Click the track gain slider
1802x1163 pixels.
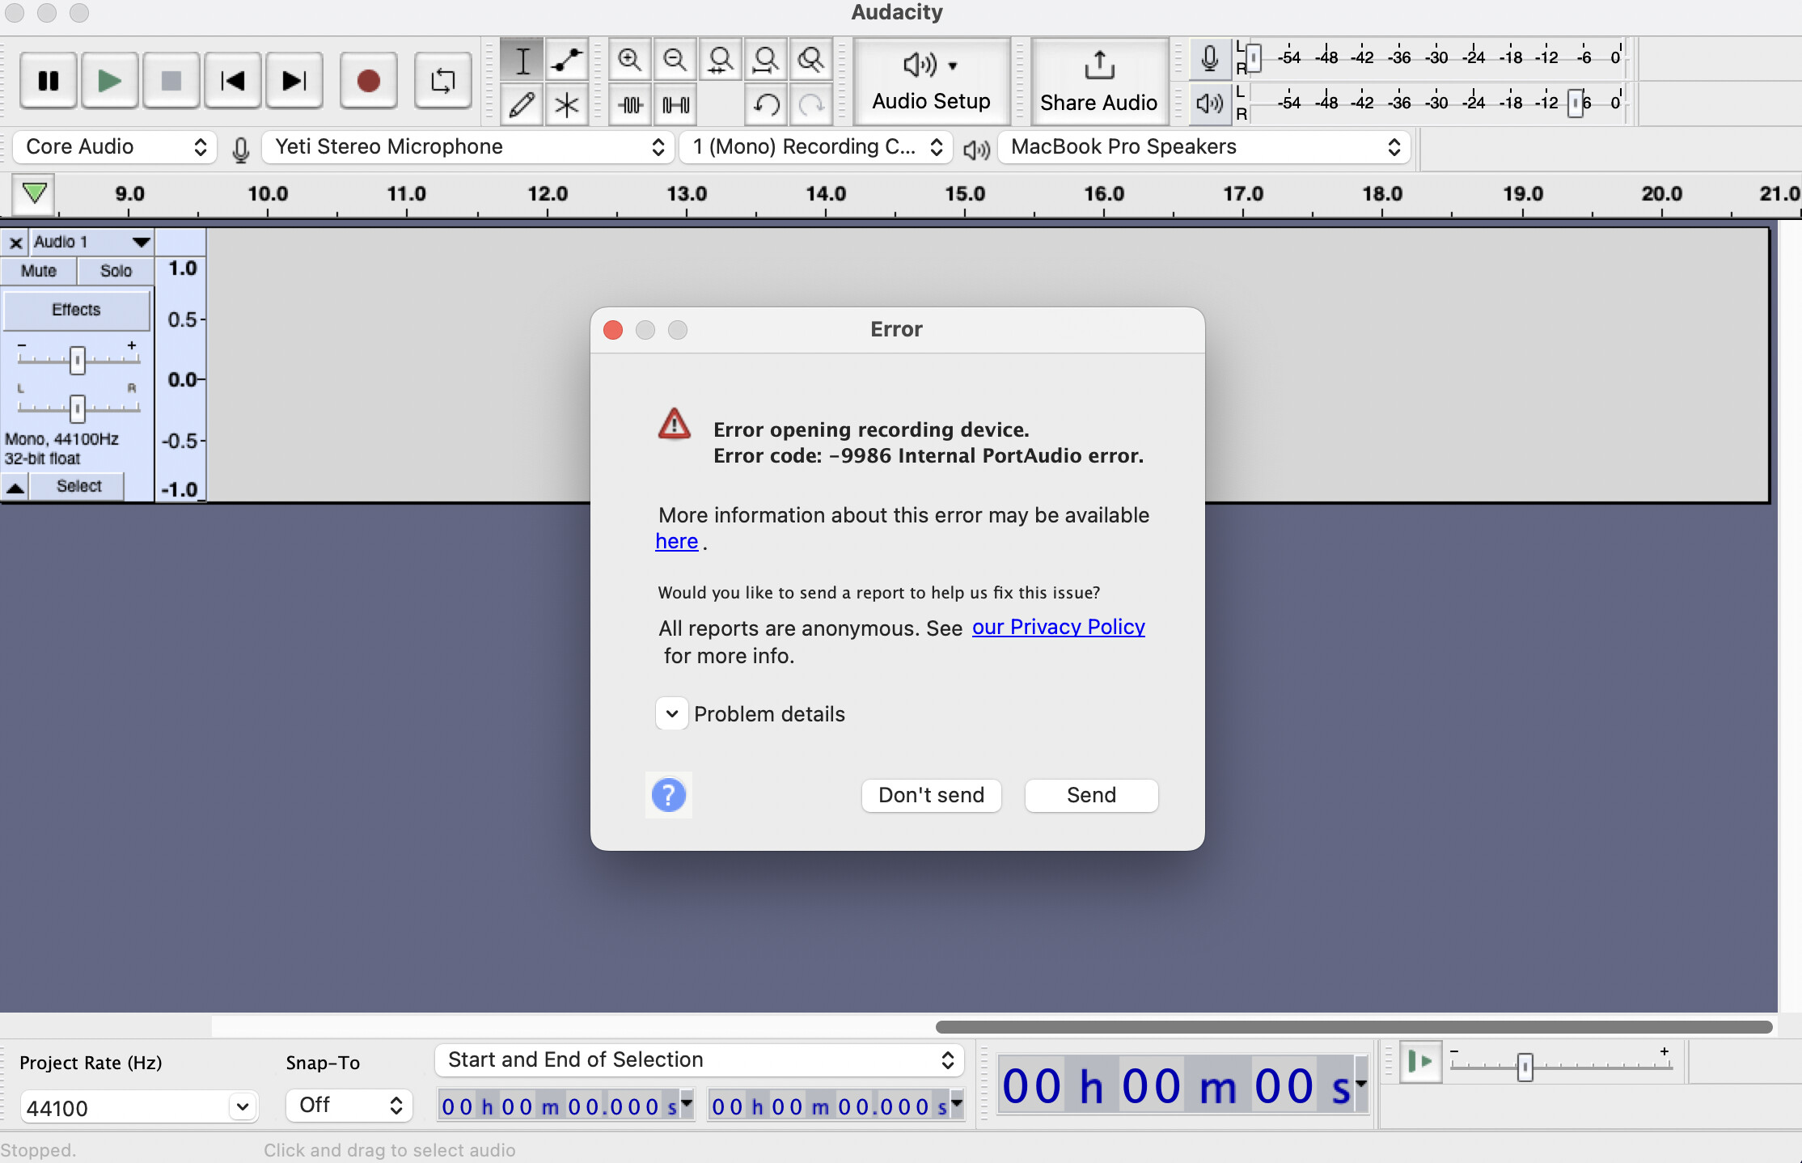78,360
